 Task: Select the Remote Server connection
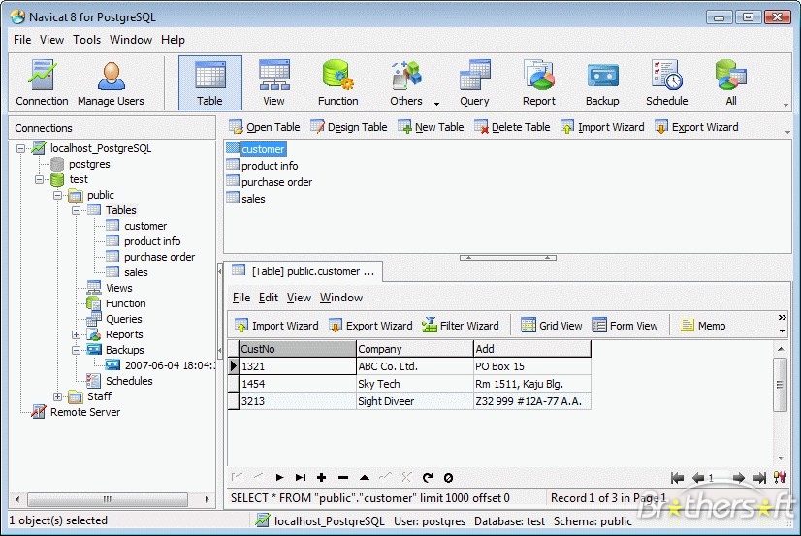pos(85,412)
